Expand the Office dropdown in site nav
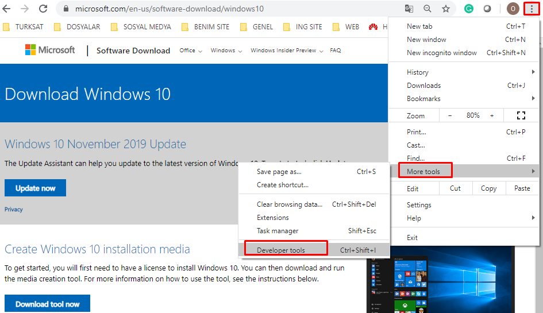Image resolution: width=543 pixels, height=313 pixels. point(190,51)
